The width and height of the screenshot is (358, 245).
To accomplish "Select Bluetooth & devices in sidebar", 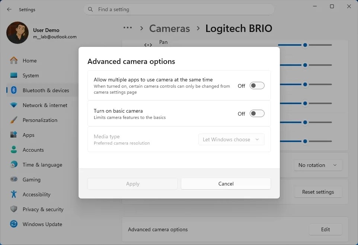I will [x=42, y=90].
